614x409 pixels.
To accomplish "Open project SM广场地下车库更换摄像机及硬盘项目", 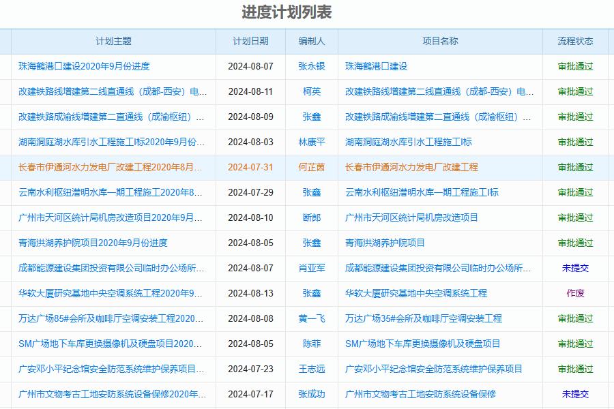I will tap(422, 344).
